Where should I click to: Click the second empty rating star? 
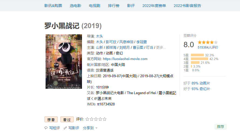(91, 119)
